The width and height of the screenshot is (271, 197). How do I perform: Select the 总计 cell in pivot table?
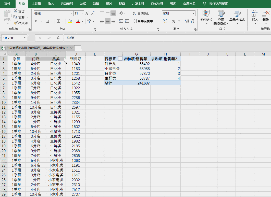tap(113, 83)
